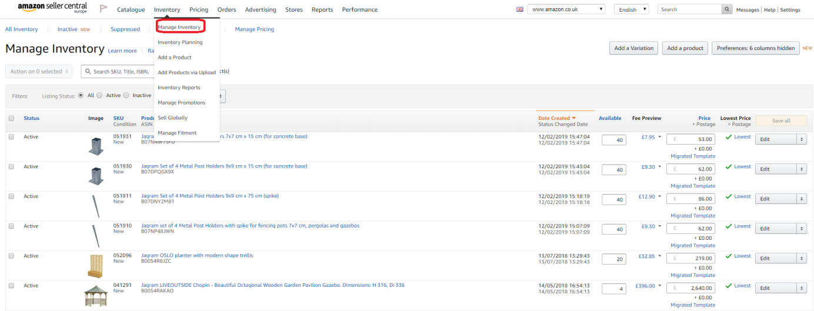Click the Available quantity field for SKU 052096
The width and height of the screenshot is (814, 311).
pyautogui.click(x=613, y=259)
